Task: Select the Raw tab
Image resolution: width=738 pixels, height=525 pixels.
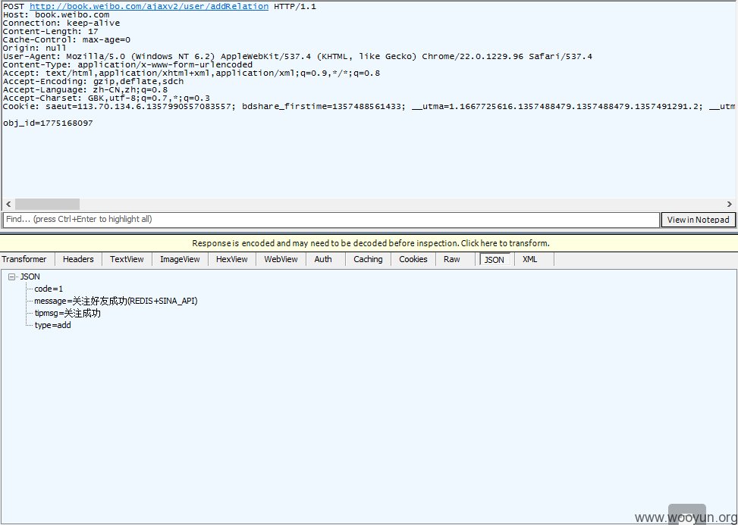Action: coord(452,259)
